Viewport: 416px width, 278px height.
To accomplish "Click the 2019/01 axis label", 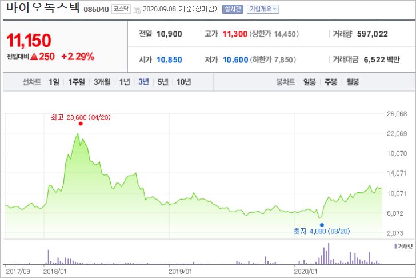I will (x=180, y=271).
